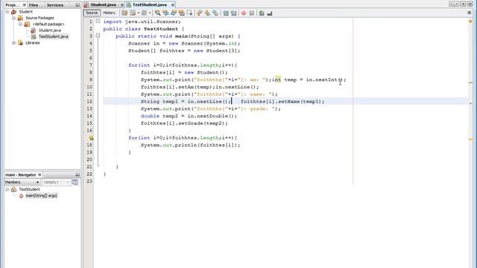Click 'import java.util.Scanner;' code line

click(142, 22)
